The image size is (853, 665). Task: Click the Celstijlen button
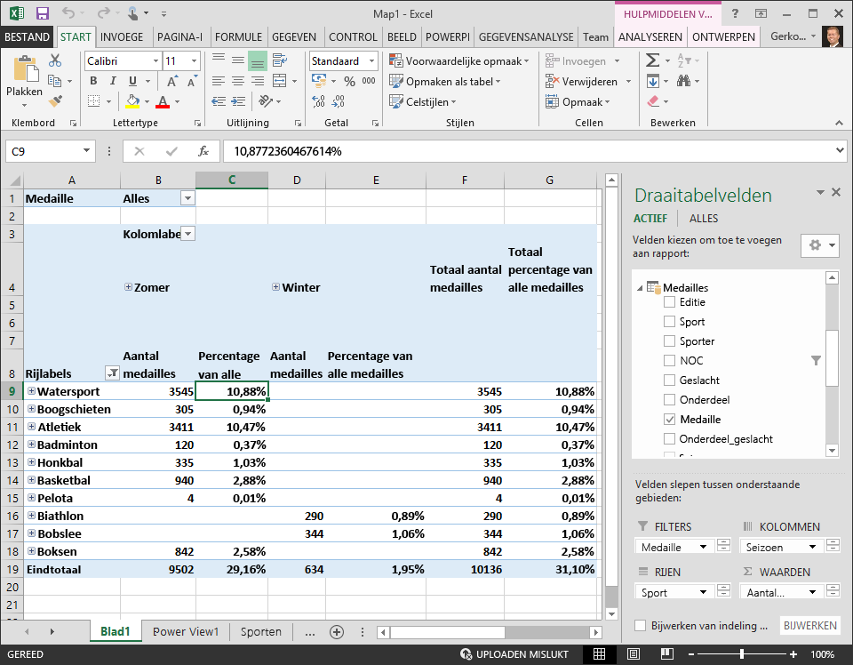click(423, 101)
